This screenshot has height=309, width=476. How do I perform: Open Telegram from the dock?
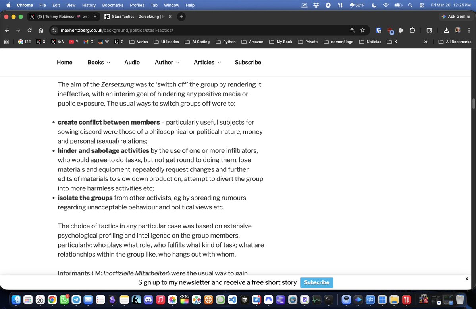76,299
